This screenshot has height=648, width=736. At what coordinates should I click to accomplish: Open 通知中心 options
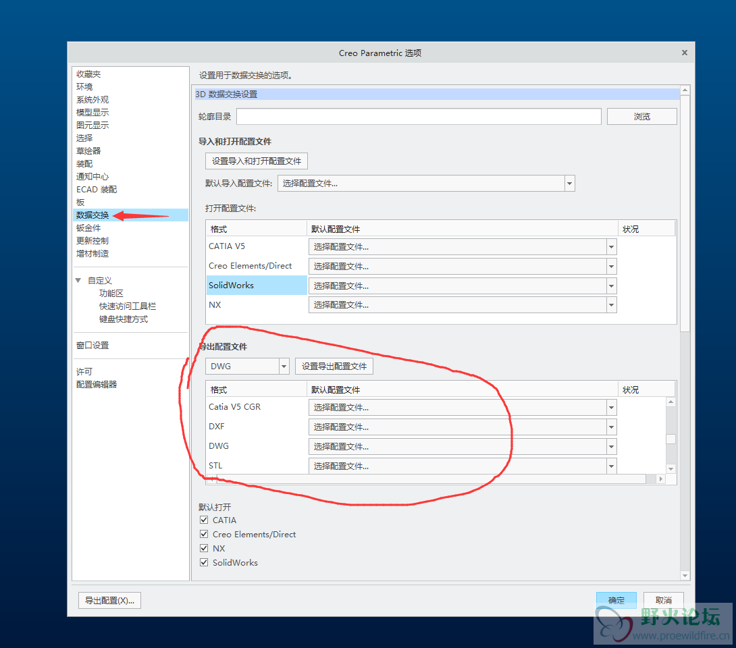[93, 176]
